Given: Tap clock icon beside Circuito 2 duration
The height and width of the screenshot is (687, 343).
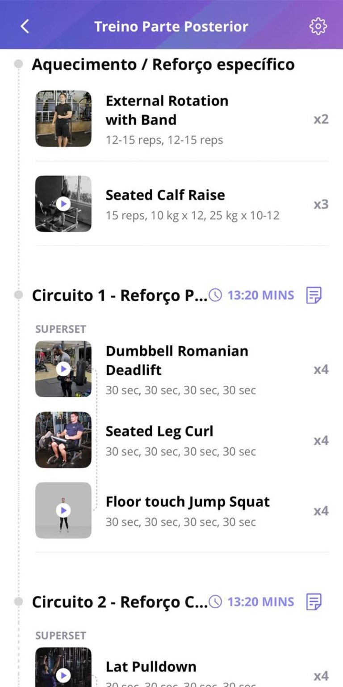Looking at the screenshot, I should point(215,602).
